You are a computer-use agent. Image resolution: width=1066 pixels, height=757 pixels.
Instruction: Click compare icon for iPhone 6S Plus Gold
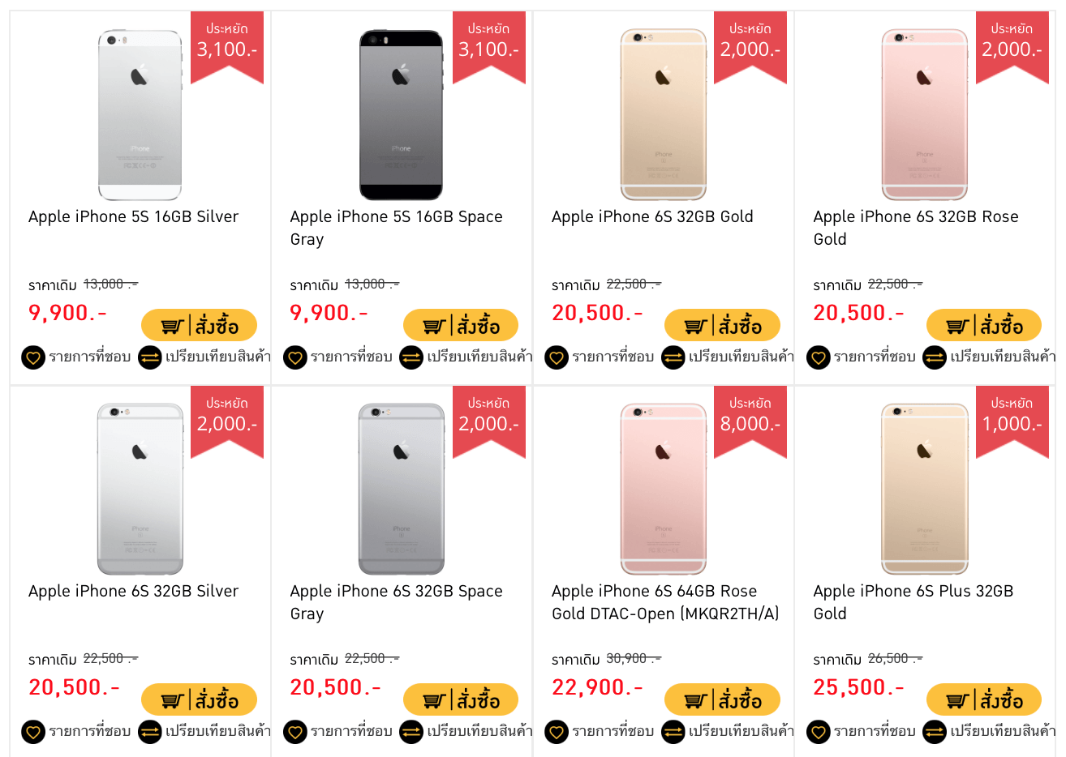point(935,732)
